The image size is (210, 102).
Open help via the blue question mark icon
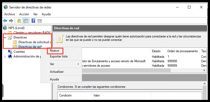(33, 21)
